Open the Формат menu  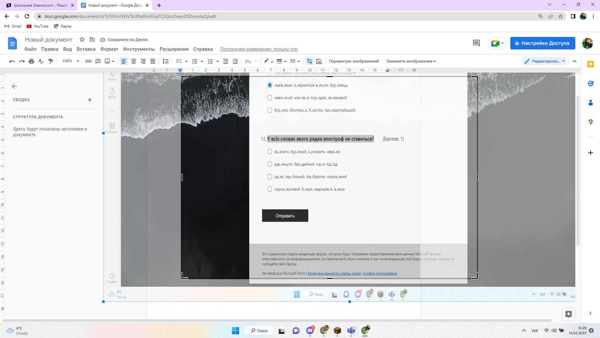click(x=109, y=49)
